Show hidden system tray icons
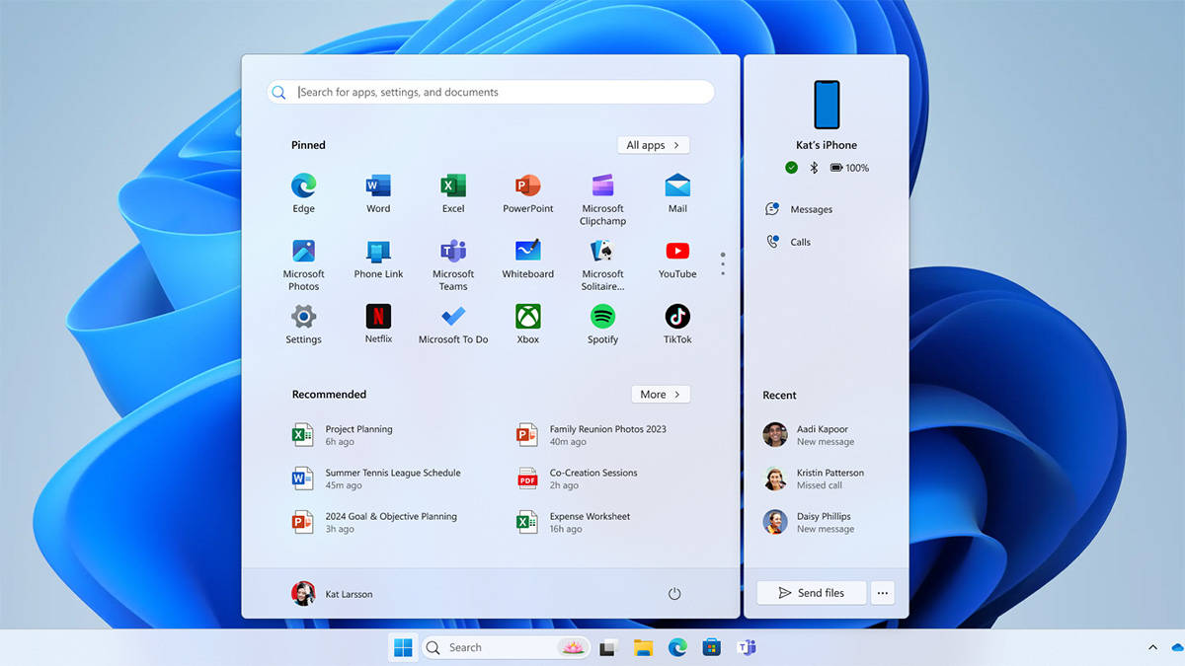The height and width of the screenshot is (666, 1185). tap(1152, 647)
